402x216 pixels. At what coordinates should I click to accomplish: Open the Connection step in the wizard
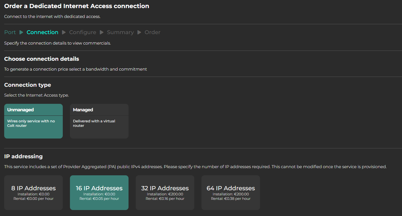[42, 32]
